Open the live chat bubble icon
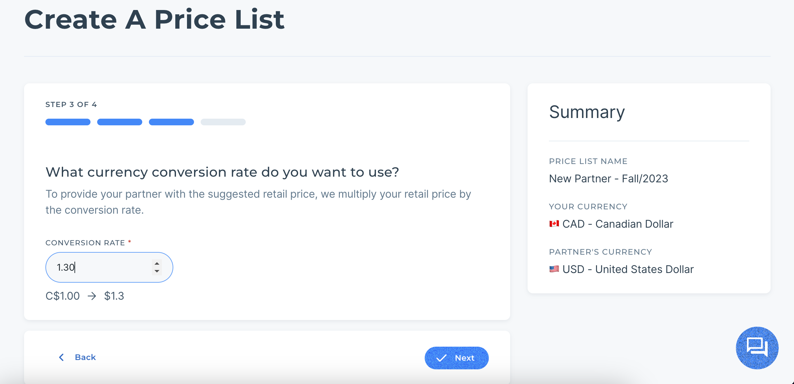The height and width of the screenshot is (384, 794). [757, 348]
